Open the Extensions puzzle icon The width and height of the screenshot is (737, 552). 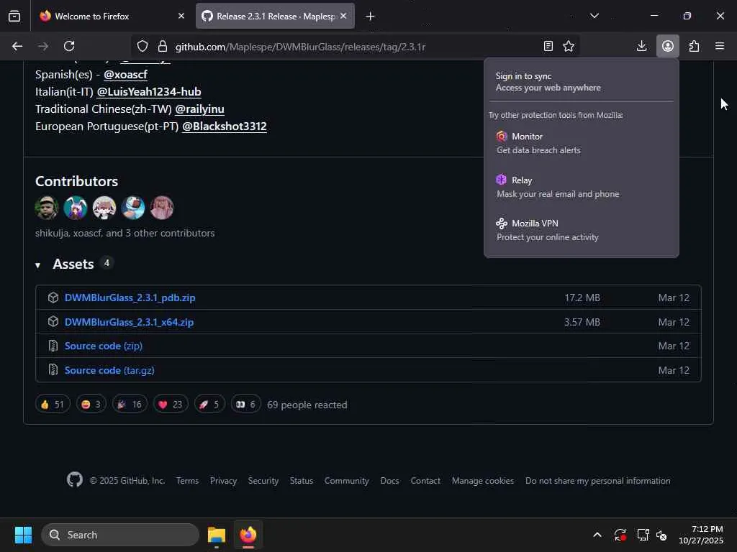[694, 46]
